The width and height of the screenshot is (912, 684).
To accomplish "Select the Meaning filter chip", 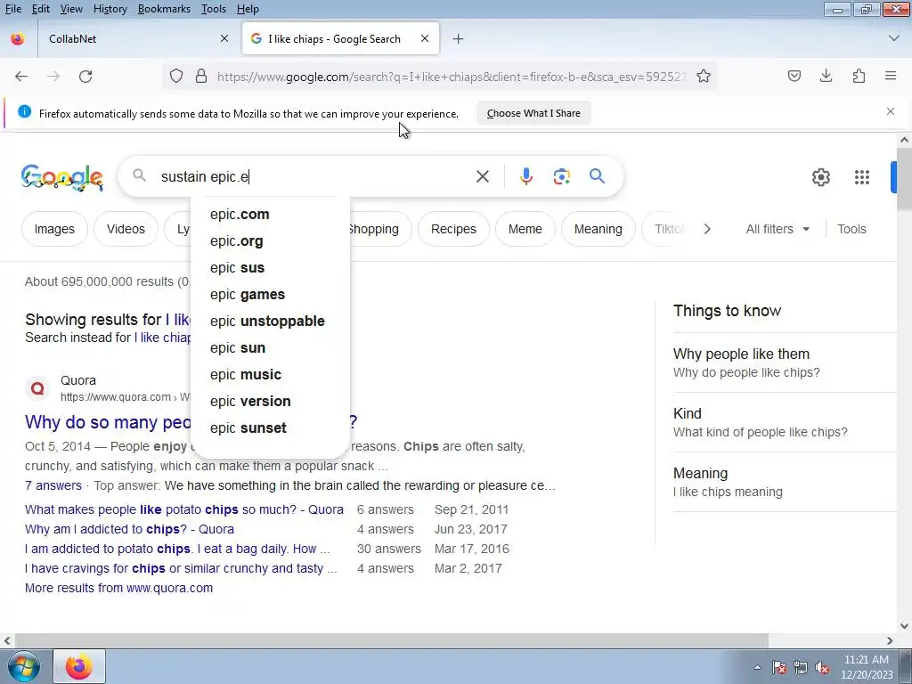I will click(x=598, y=229).
